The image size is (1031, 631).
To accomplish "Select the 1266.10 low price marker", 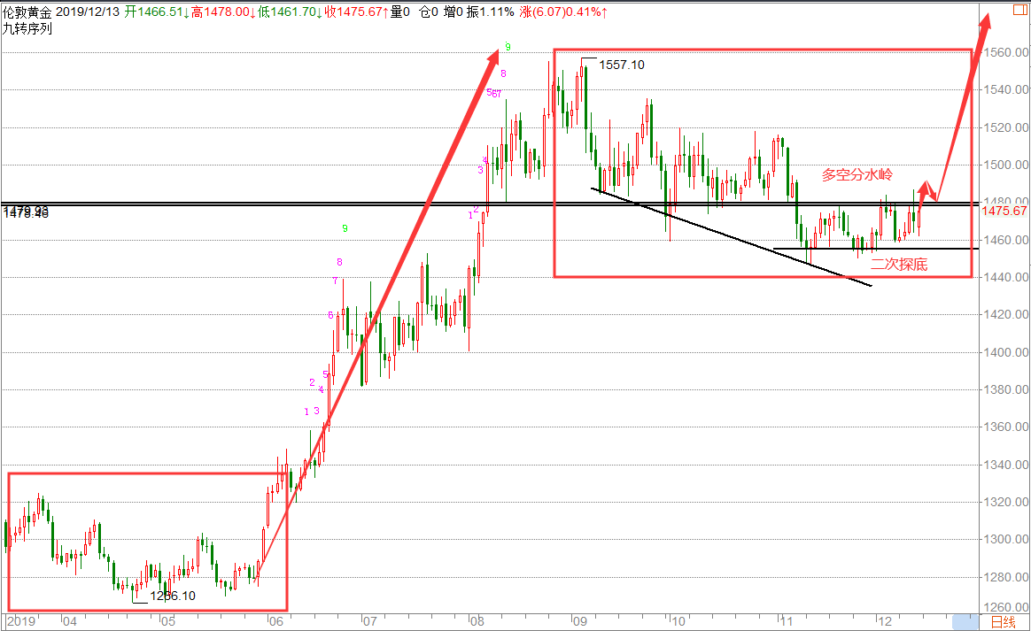I will [173, 596].
